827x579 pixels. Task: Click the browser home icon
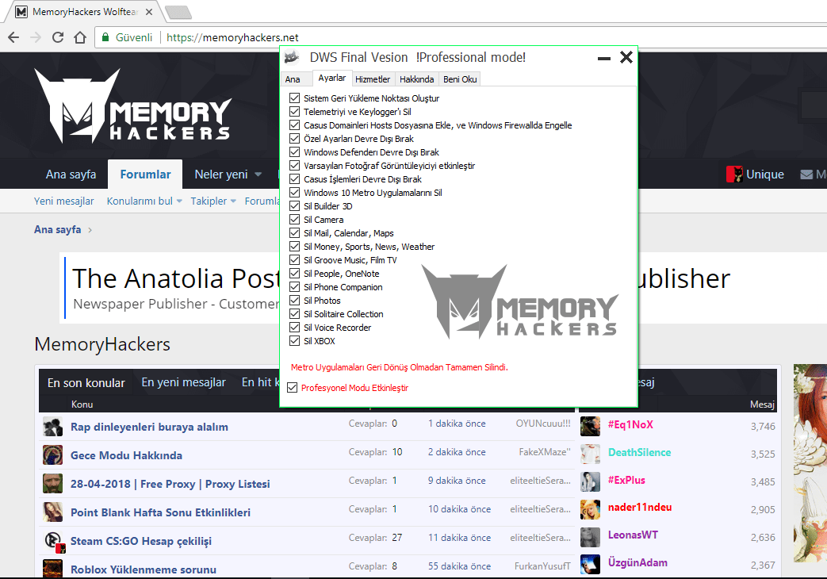click(x=79, y=37)
